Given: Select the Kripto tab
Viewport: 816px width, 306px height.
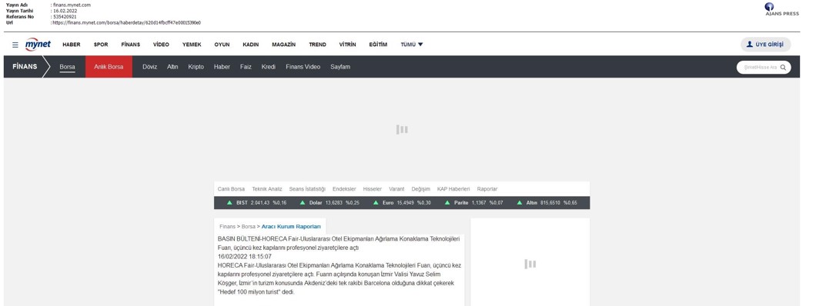Looking at the screenshot, I should click(196, 67).
